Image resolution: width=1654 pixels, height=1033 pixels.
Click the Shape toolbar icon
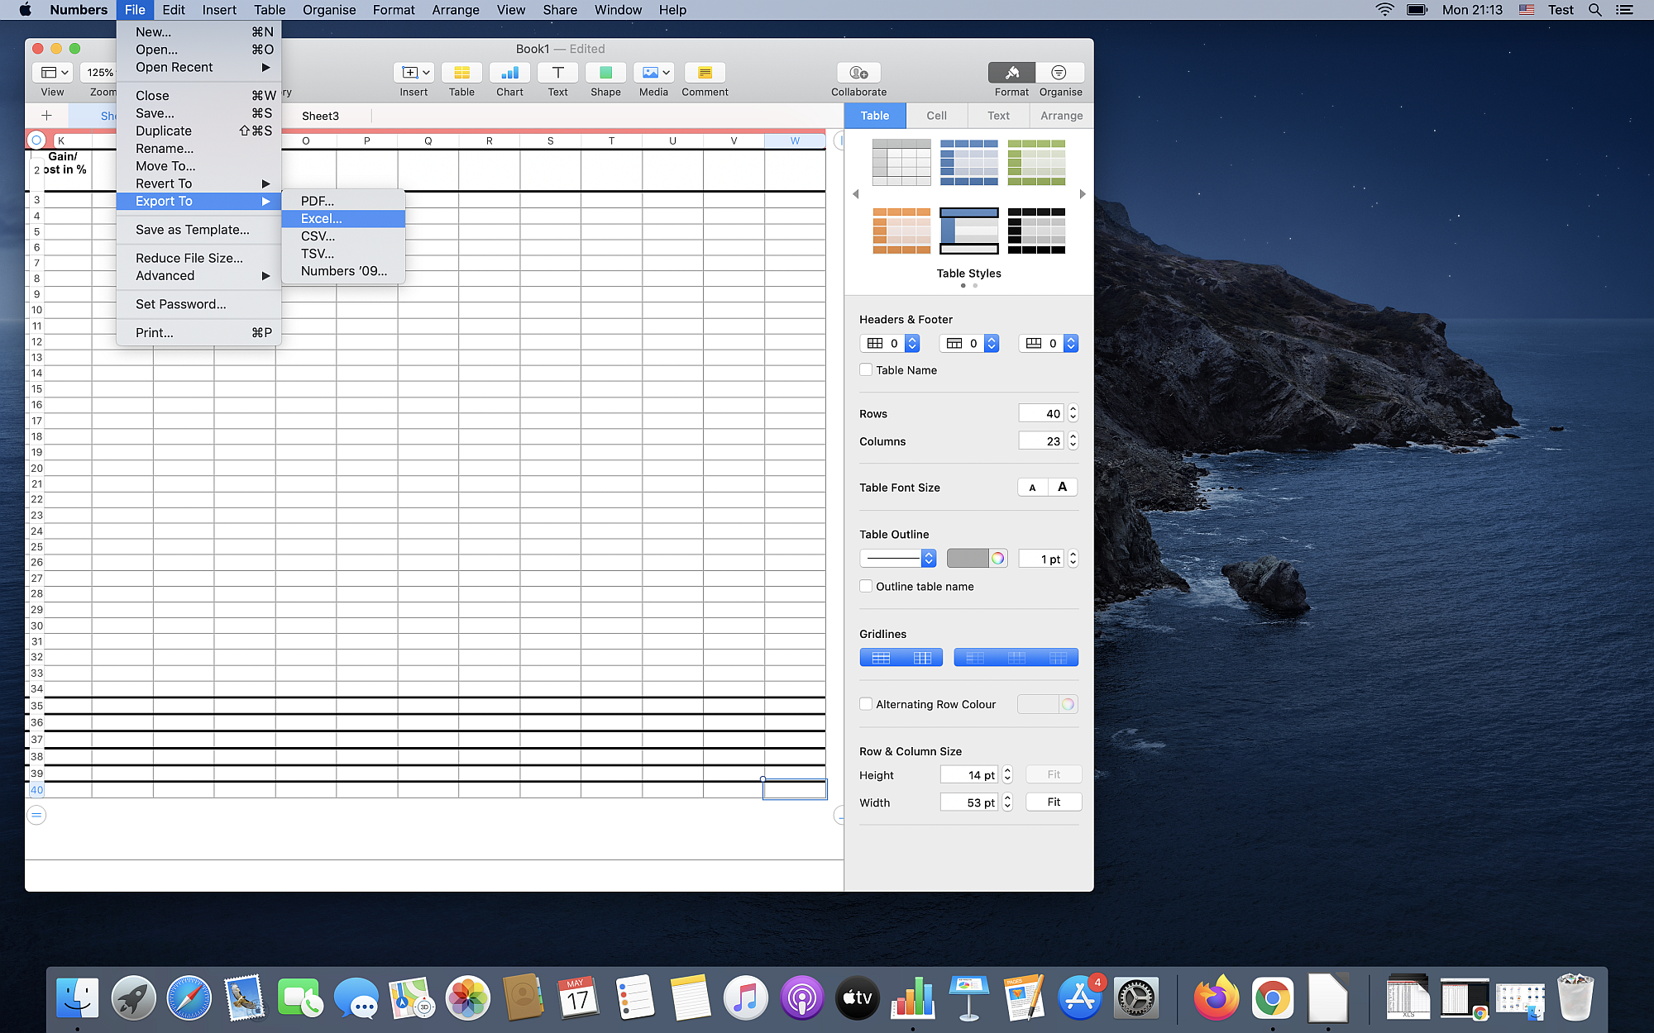[605, 74]
